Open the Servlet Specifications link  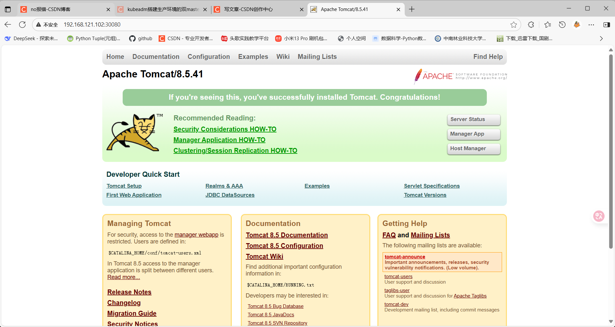coord(432,186)
